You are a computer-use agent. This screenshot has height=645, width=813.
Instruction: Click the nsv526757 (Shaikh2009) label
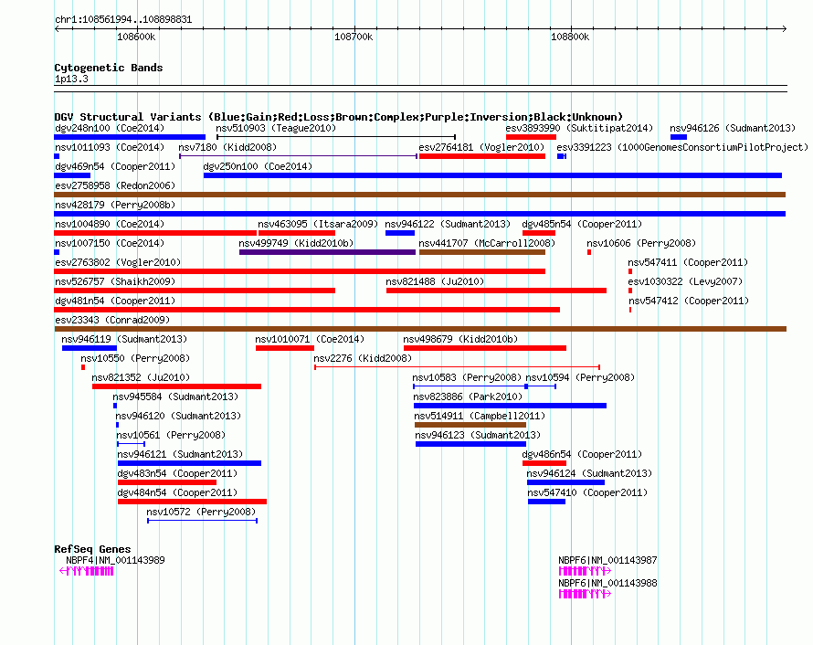[x=115, y=281]
